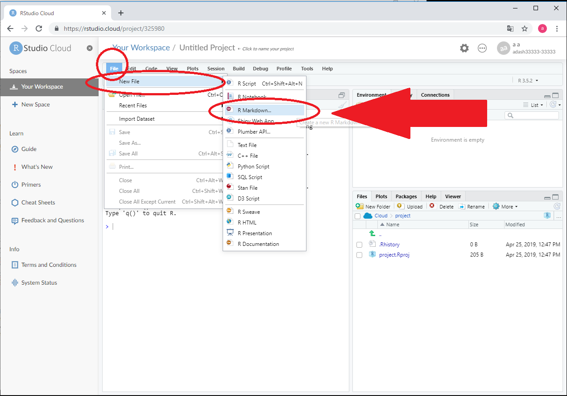Toggle the select-all checkbox in Files path bar
The image size is (567, 396).
357,216
